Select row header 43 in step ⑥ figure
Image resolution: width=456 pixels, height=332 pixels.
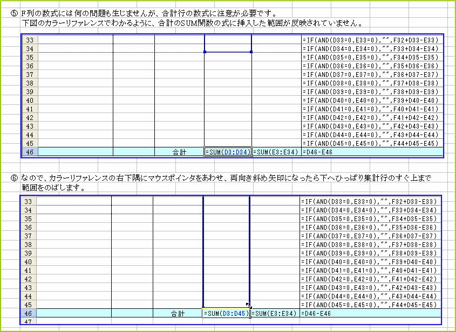click(x=28, y=288)
